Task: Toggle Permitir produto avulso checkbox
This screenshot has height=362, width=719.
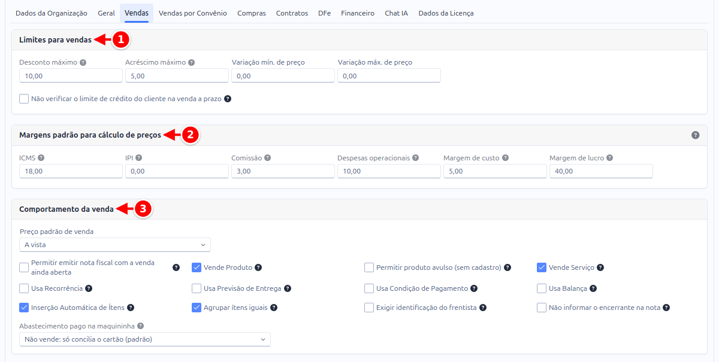Action: click(x=369, y=267)
